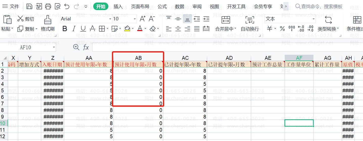Decrease font size with A- icon
The image size is (363, 141).
pos(152,19)
